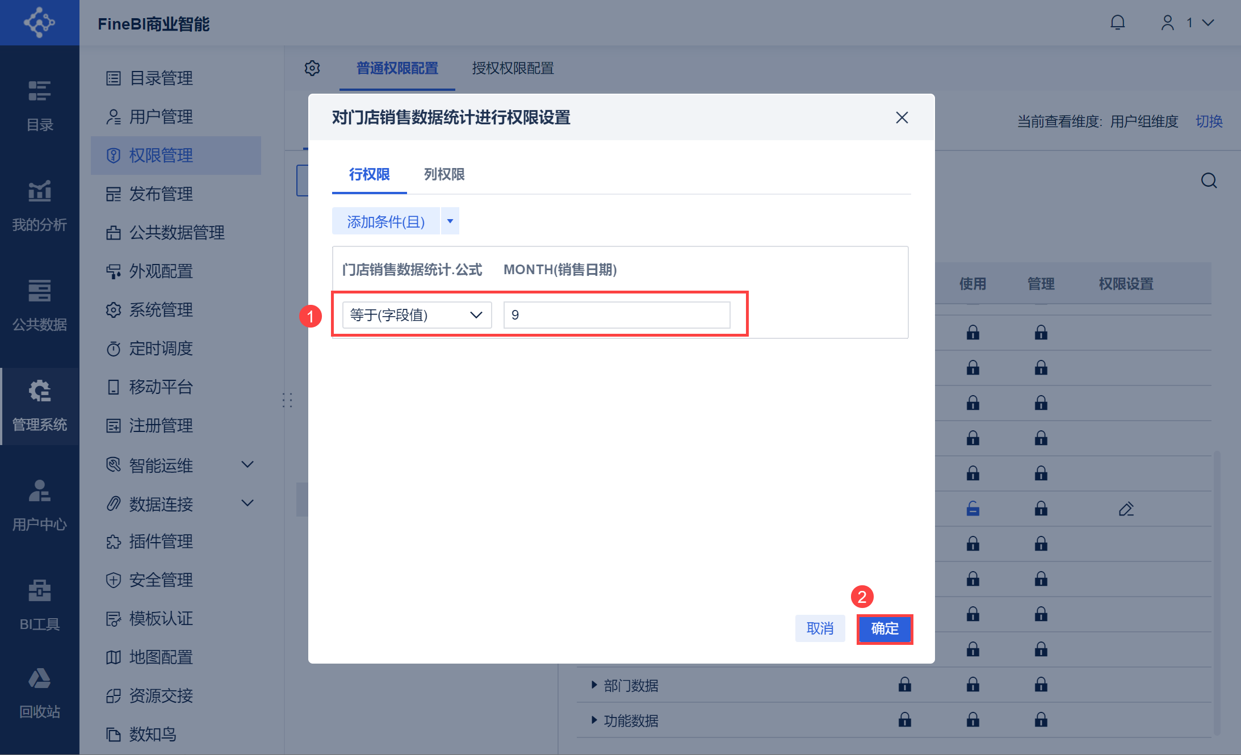
Task: Toggle 功能数据 使用 column lock
Action: coord(973,720)
